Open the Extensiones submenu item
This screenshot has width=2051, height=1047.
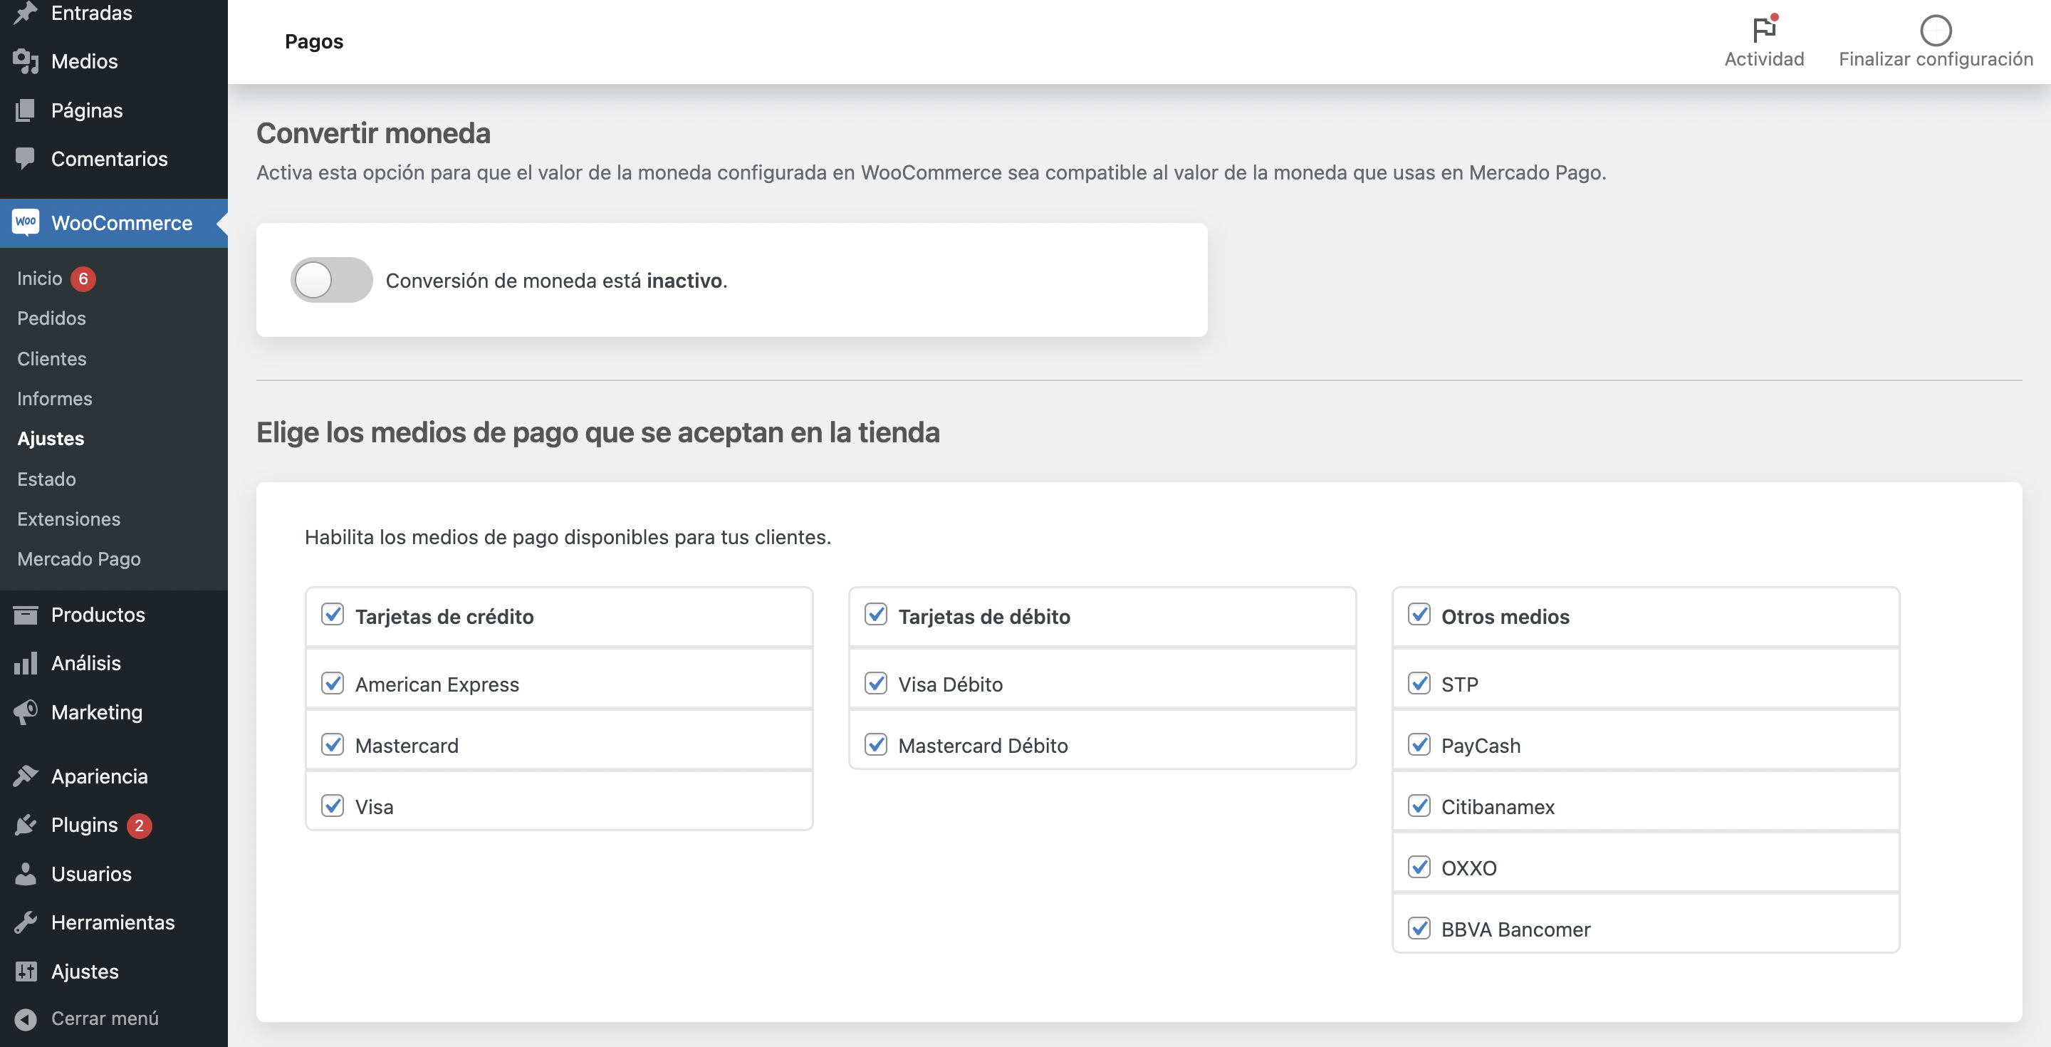(x=69, y=519)
